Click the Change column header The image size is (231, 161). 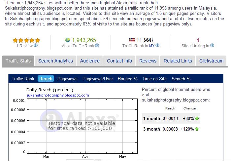coord(189,108)
